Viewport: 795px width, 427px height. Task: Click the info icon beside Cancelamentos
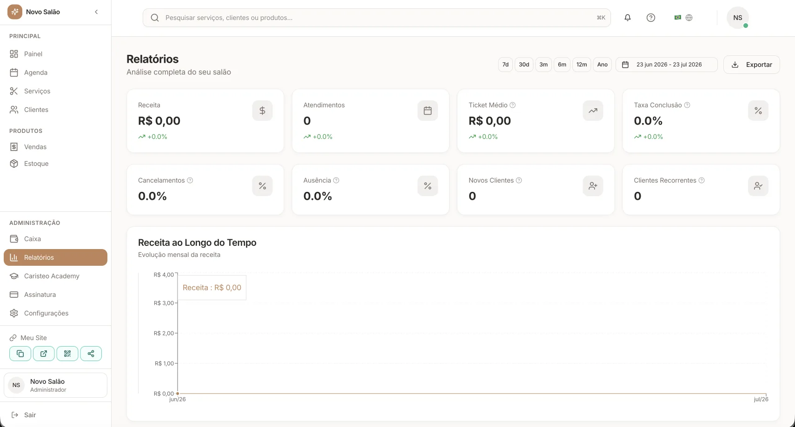click(190, 180)
